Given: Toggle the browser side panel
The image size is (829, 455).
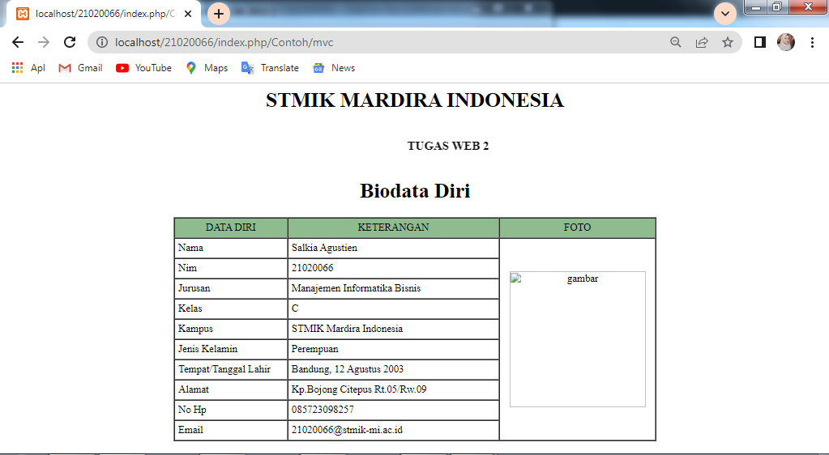Looking at the screenshot, I should click(x=760, y=42).
